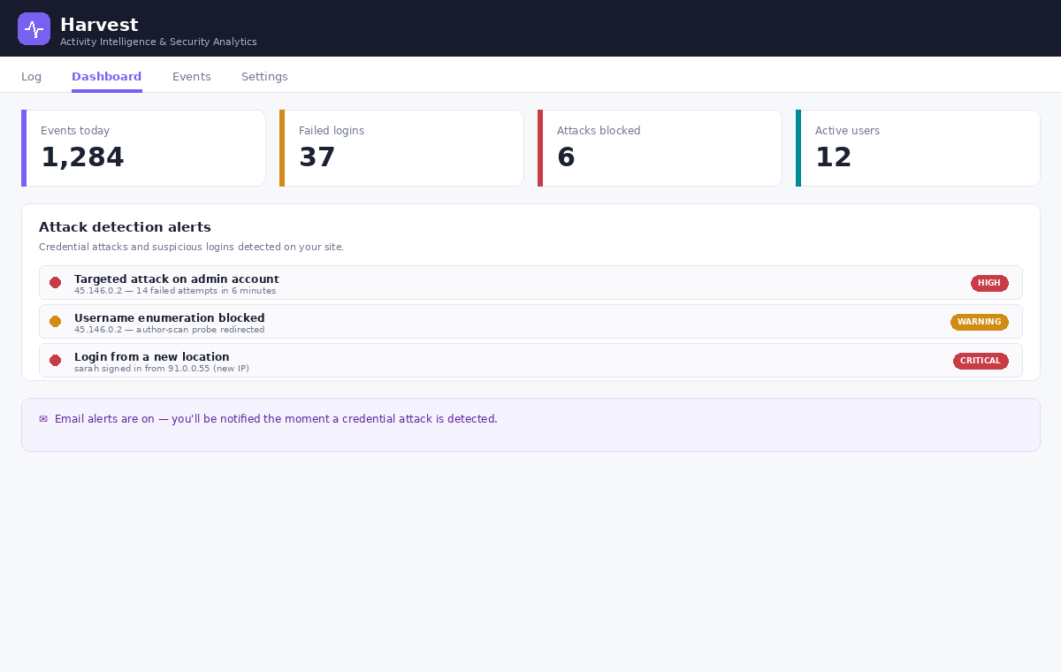
Task: Click the WARNING severity badge
Action: click(980, 322)
